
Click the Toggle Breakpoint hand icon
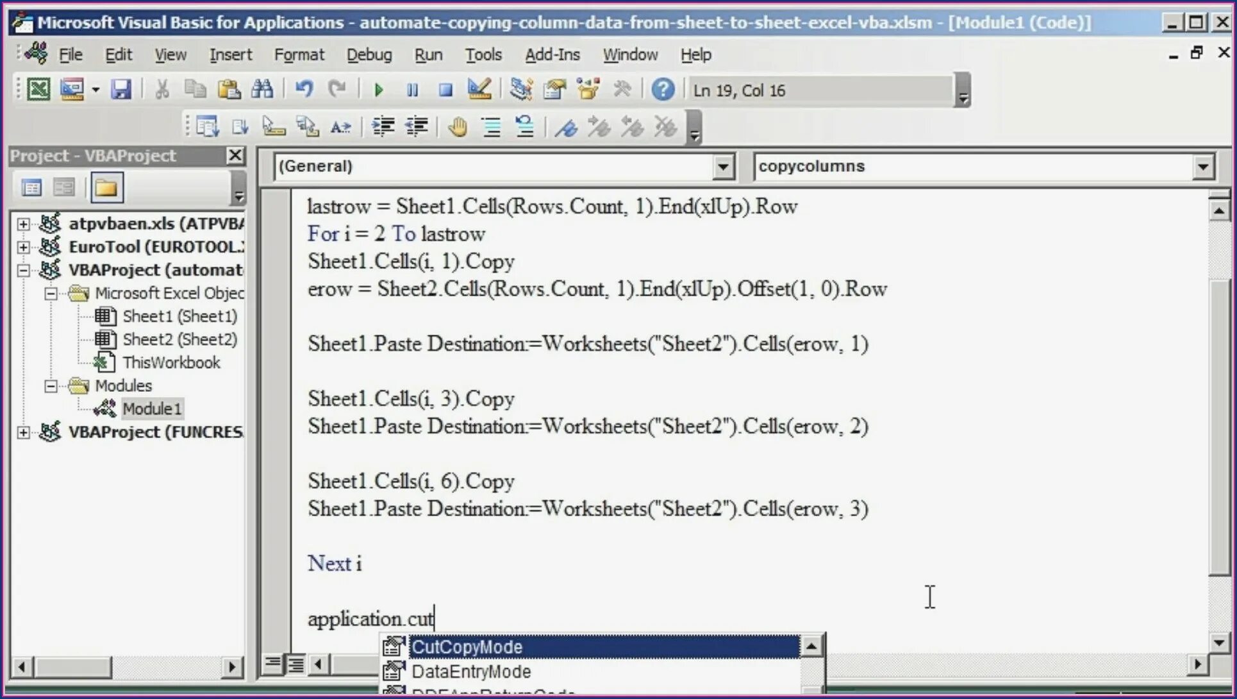(x=457, y=127)
